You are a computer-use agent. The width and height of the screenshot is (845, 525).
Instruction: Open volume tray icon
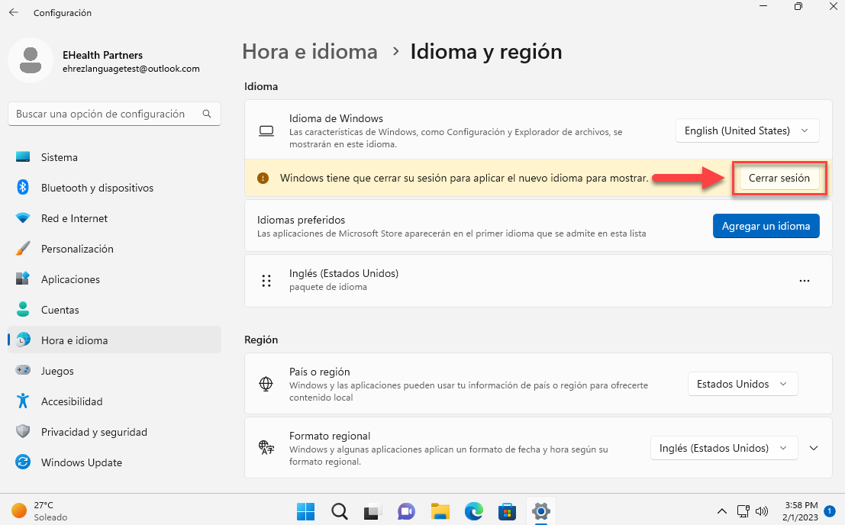coord(762,511)
